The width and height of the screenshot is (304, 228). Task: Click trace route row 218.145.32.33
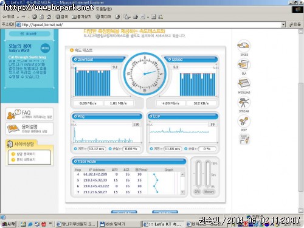point(126,180)
